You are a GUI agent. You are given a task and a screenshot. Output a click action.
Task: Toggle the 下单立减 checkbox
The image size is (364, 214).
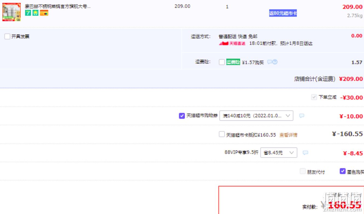coord(314,97)
